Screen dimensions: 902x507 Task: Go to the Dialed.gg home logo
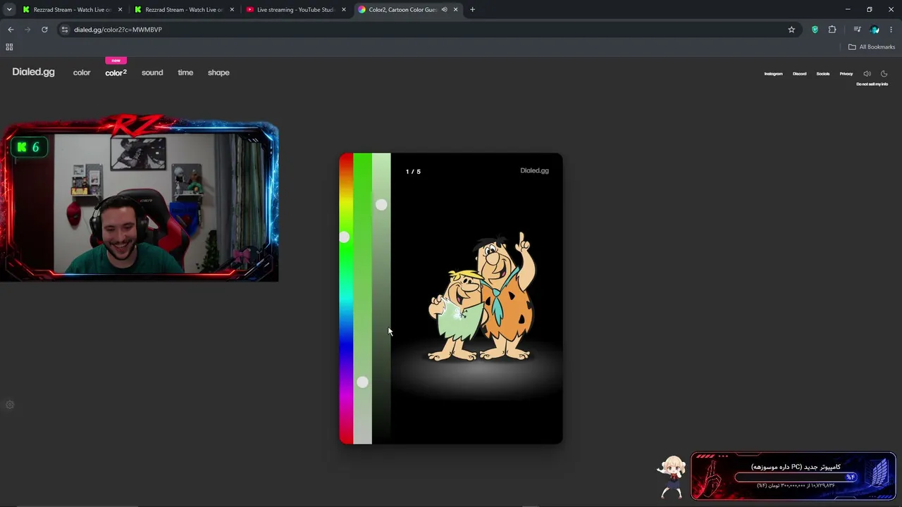pyautogui.click(x=33, y=72)
